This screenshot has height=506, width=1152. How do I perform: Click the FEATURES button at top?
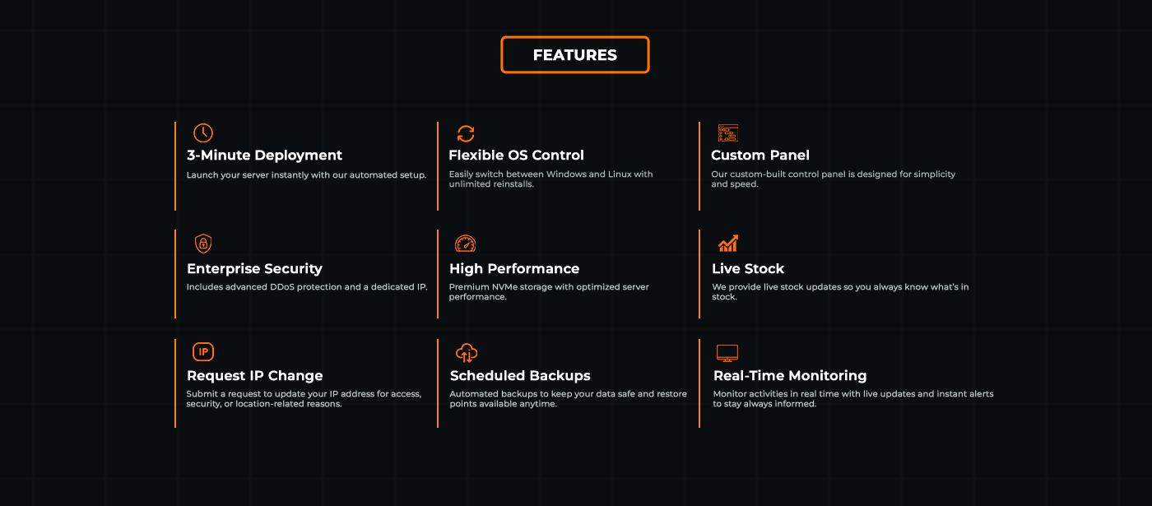[574, 55]
